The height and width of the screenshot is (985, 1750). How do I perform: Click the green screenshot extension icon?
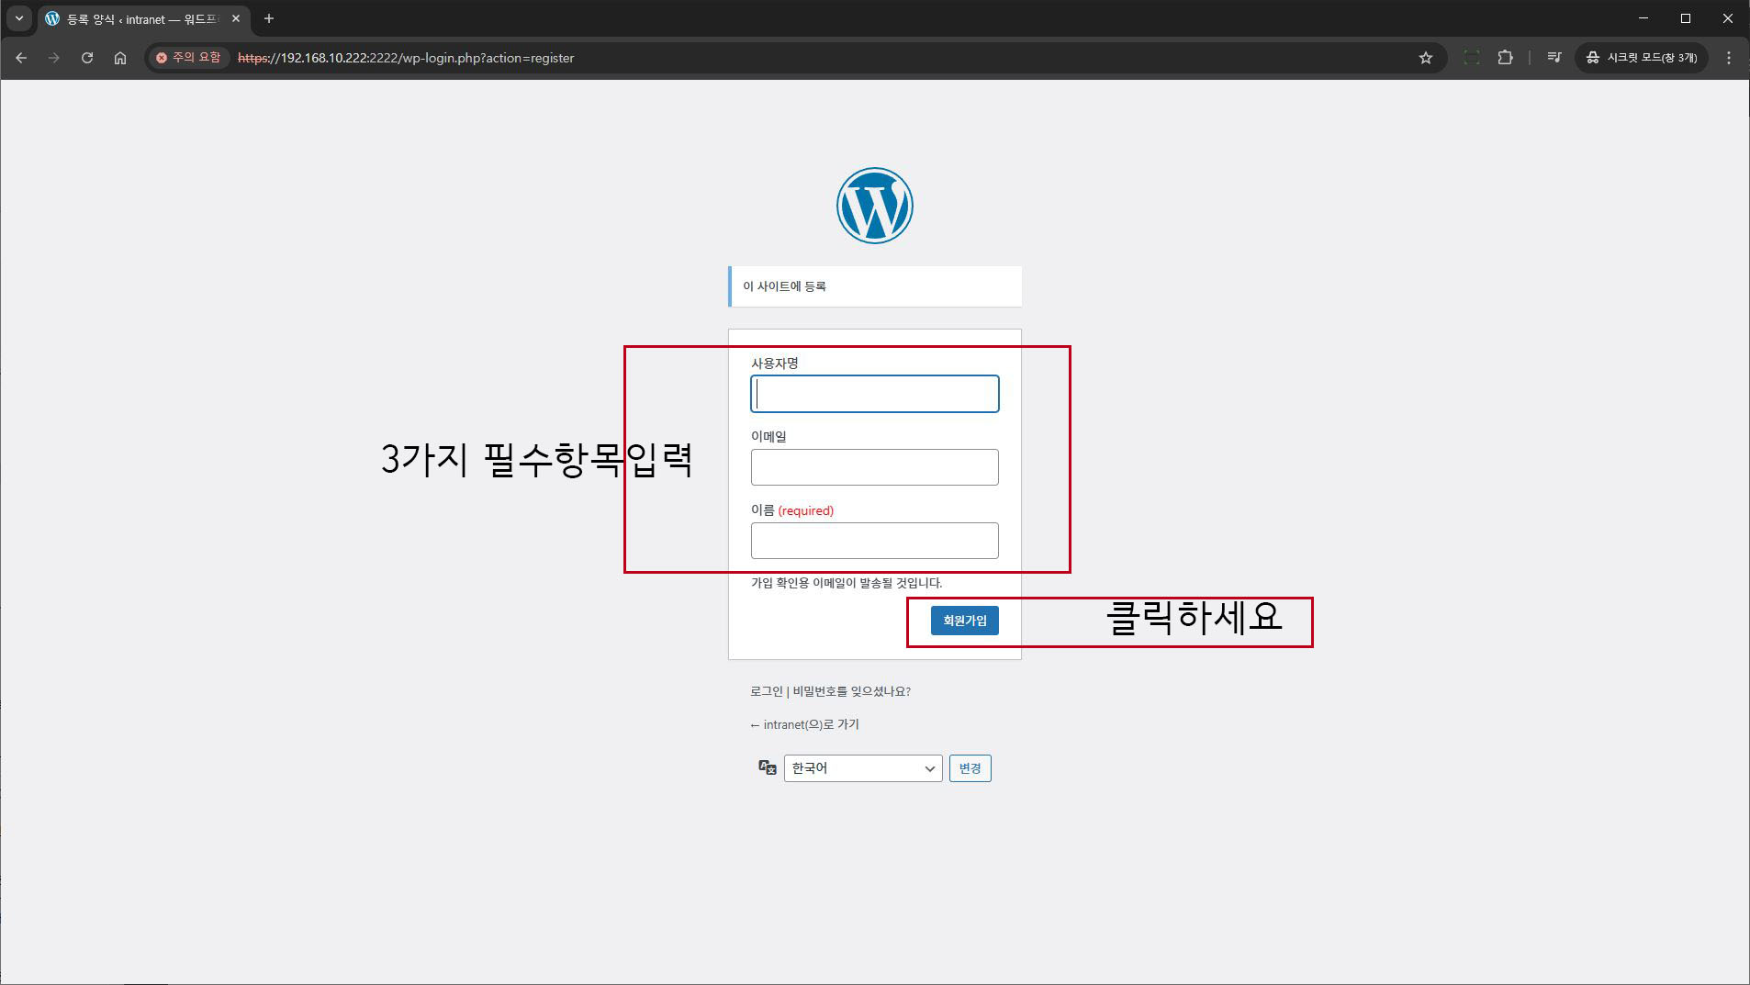[x=1472, y=58]
